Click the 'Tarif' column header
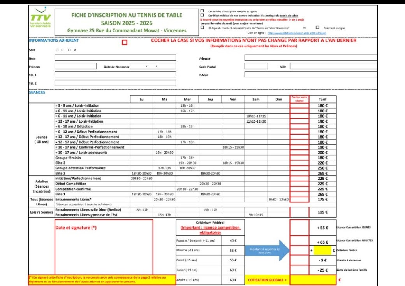Viewport: 405px width, 286px height. [322, 99]
